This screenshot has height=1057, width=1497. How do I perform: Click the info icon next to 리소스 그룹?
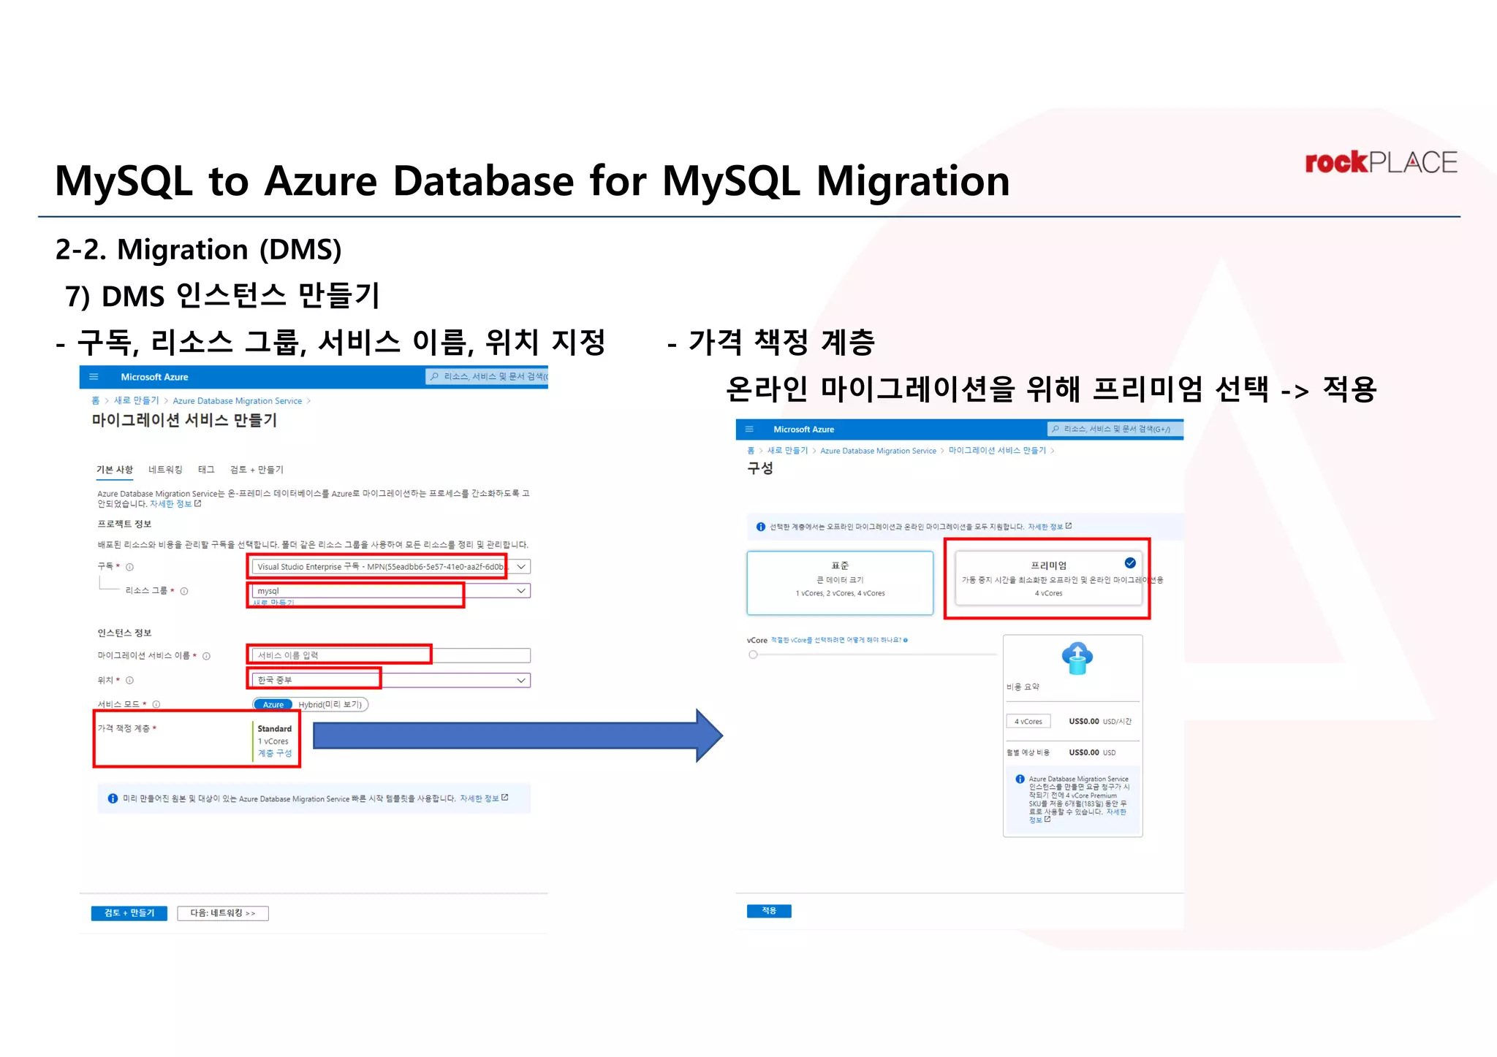tap(184, 591)
